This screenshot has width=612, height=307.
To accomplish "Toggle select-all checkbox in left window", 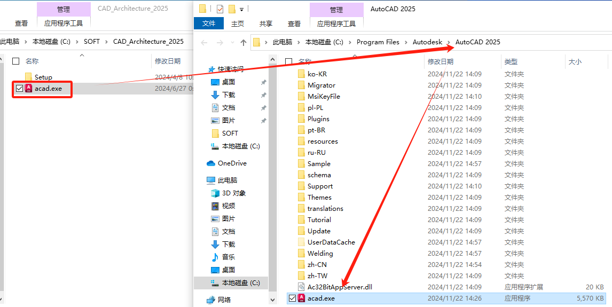I will point(15,61).
